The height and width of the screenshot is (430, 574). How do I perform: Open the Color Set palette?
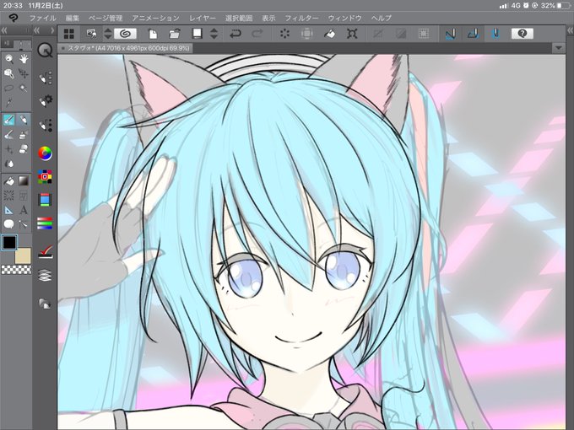pyautogui.click(x=45, y=177)
